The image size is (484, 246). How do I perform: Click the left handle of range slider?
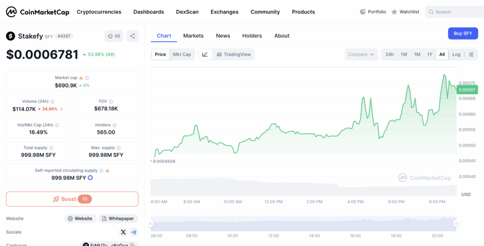[x=151, y=223]
